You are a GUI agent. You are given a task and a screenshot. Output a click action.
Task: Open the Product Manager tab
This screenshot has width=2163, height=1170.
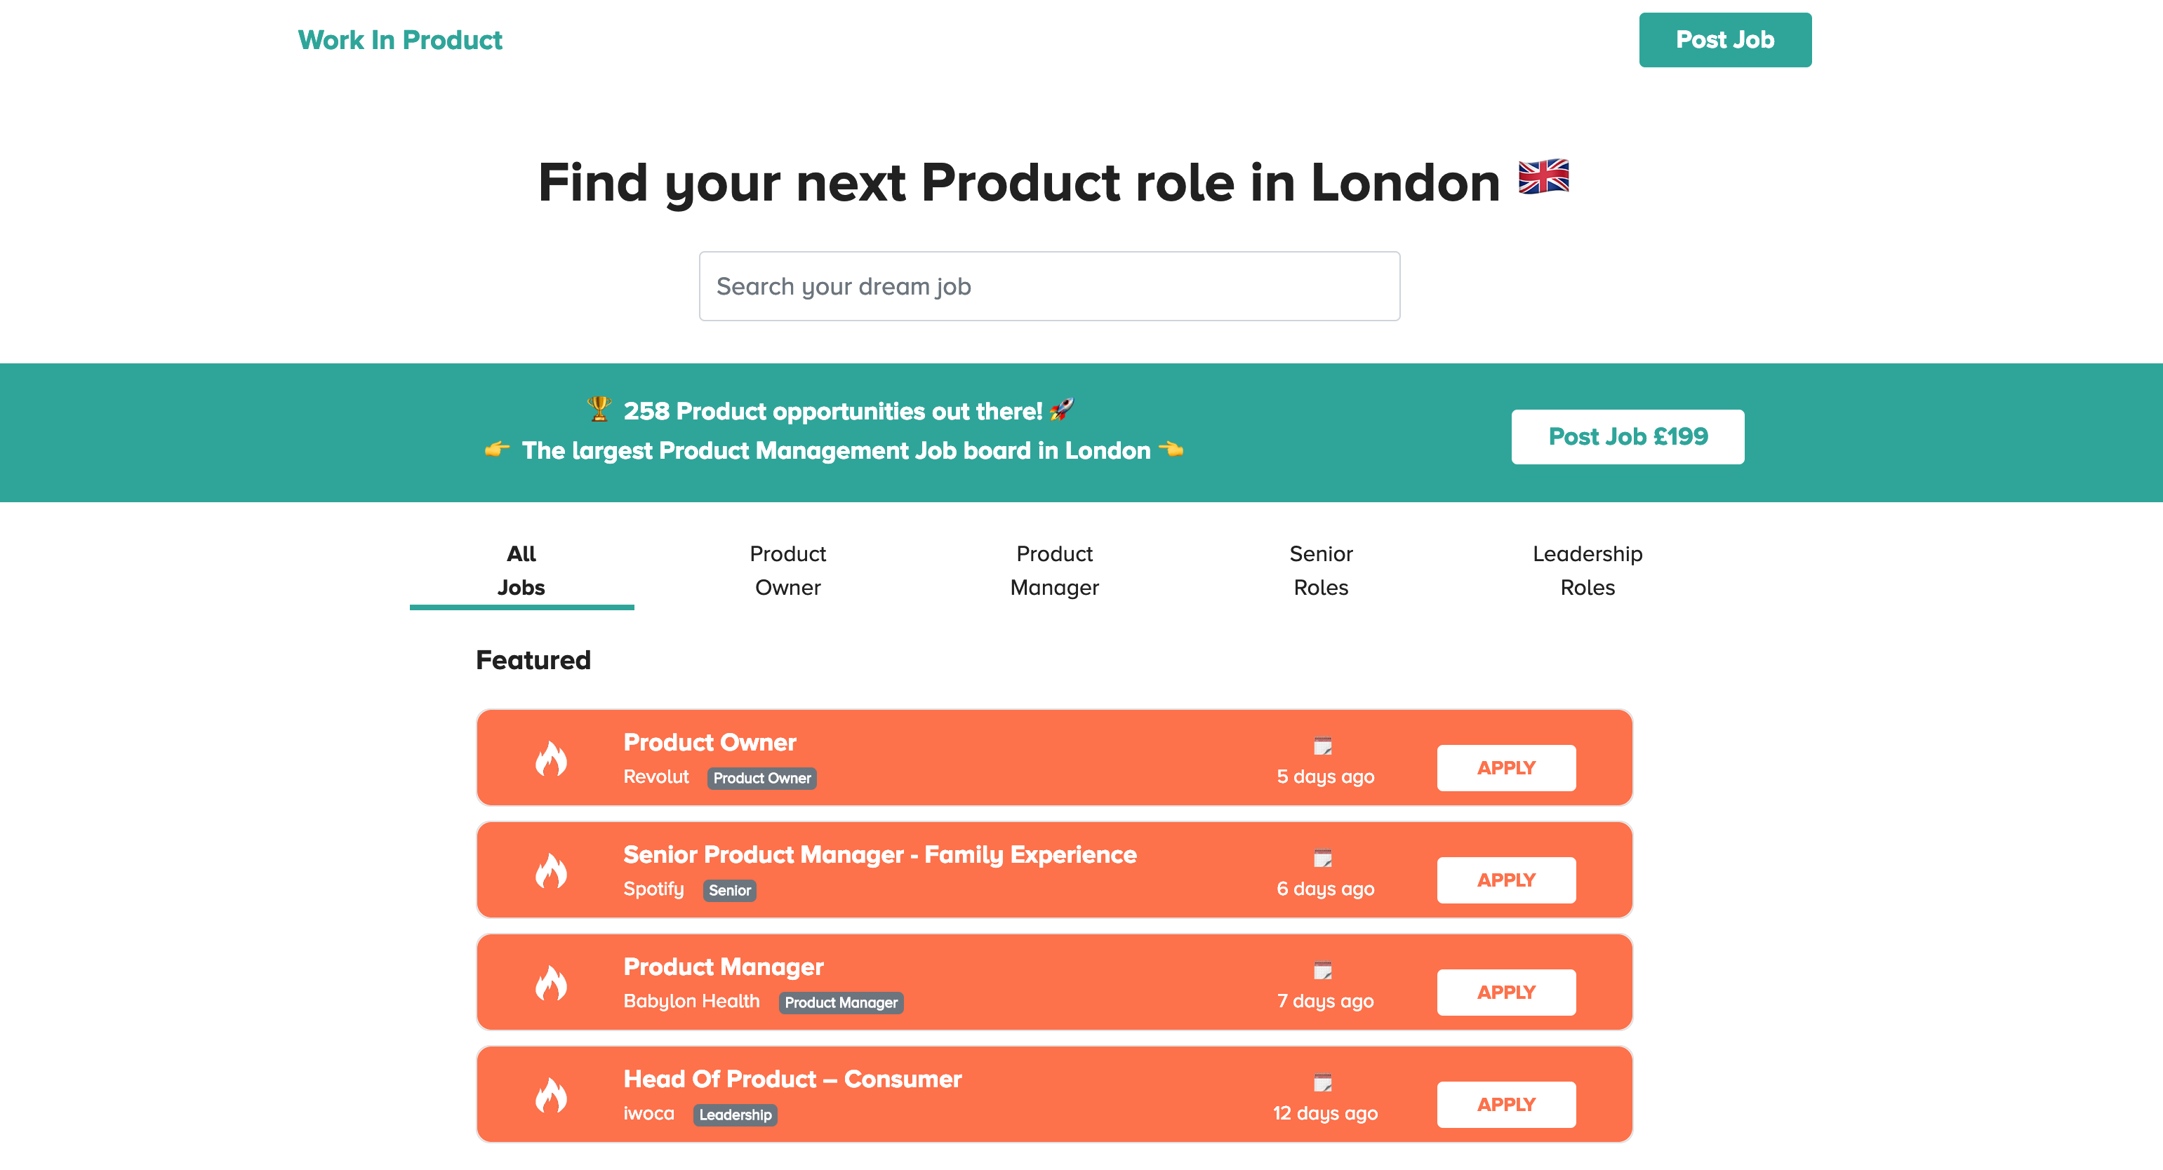1054,571
